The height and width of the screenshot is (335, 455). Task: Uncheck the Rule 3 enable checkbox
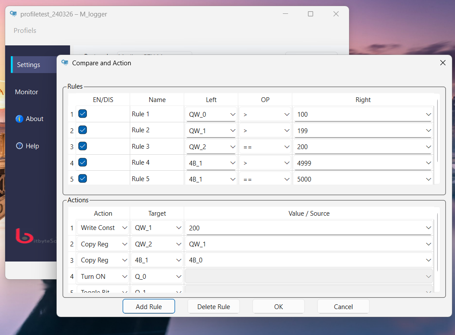point(83,146)
